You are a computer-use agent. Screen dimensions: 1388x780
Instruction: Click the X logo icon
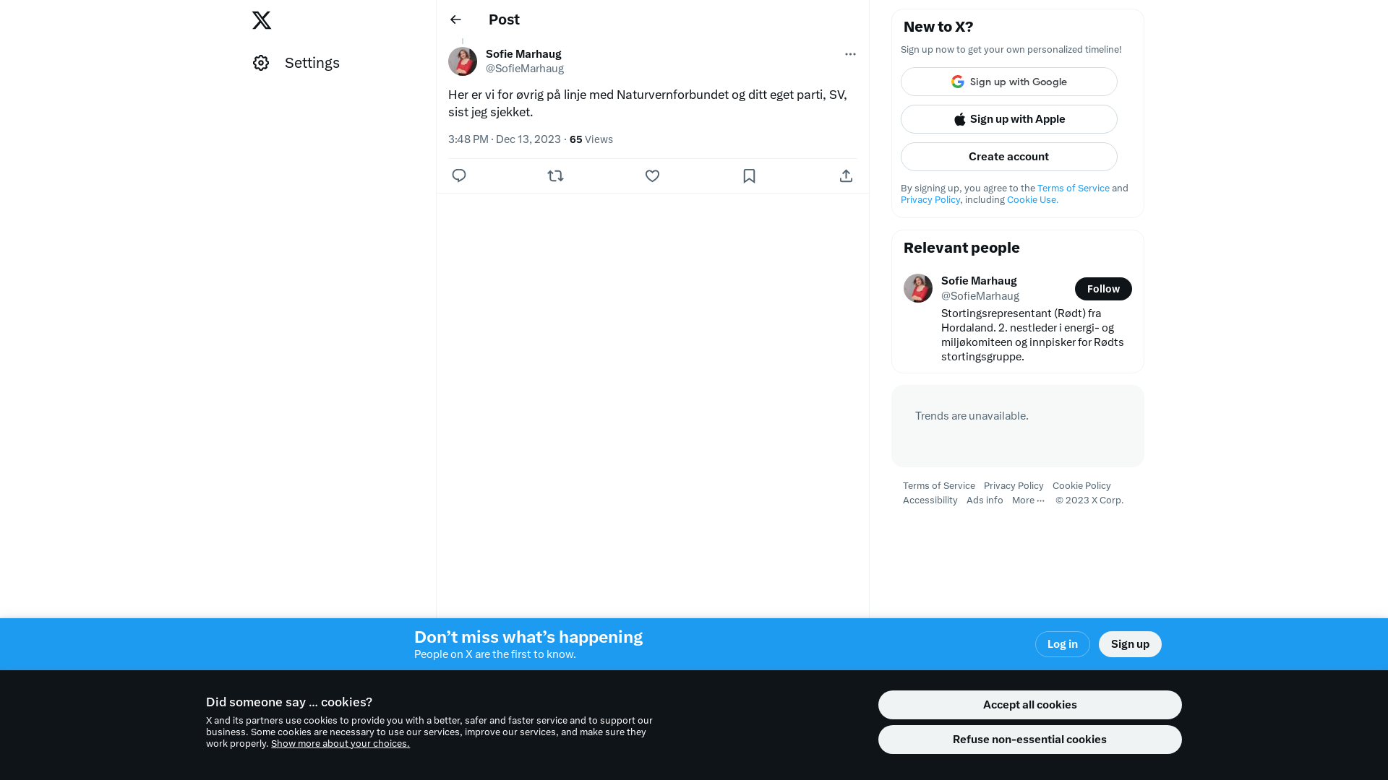pyautogui.click(x=262, y=20)
